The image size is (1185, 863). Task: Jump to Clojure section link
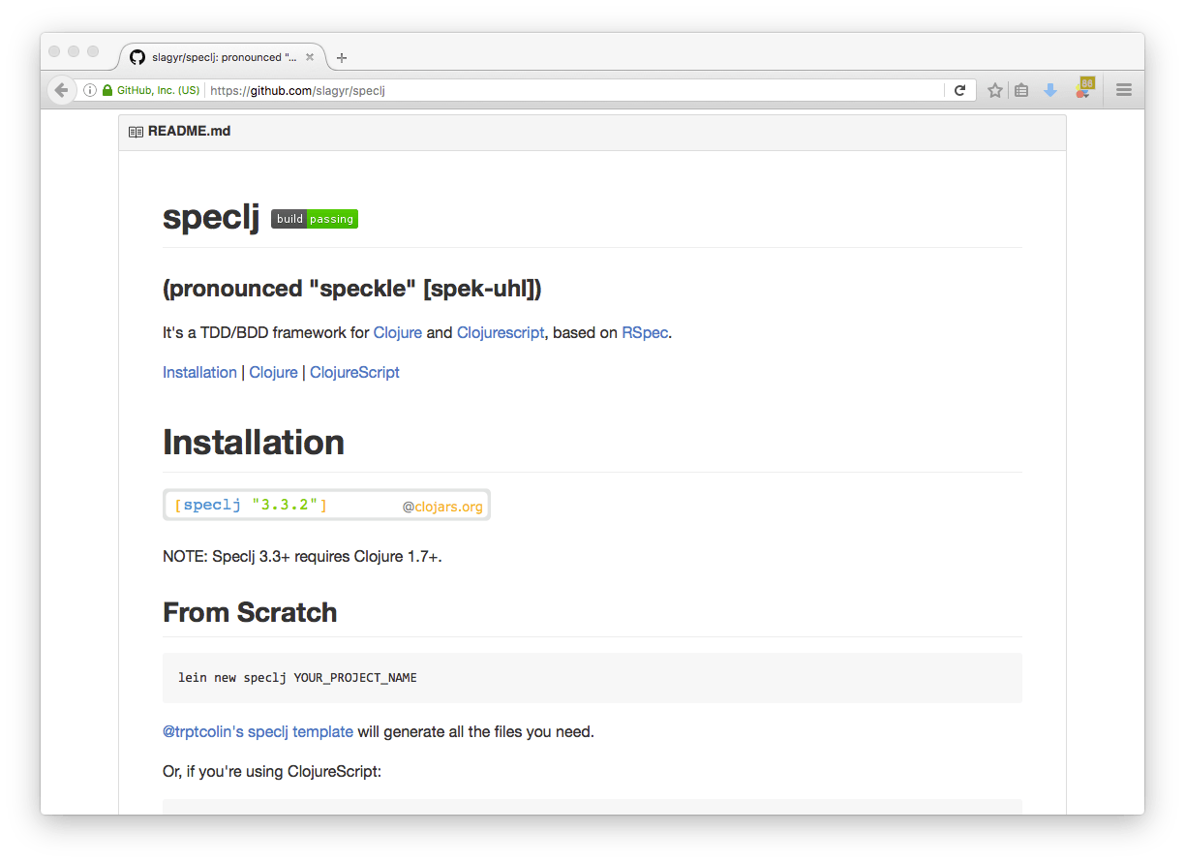click(x=273, y=372)
